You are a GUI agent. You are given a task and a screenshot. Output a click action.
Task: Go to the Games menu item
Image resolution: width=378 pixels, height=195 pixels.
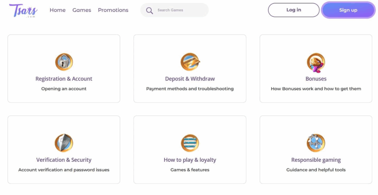pyautogui.click(x=82, y=10)
